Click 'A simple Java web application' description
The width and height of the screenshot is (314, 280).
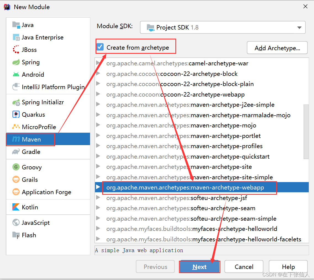click(x=139, y=250)
